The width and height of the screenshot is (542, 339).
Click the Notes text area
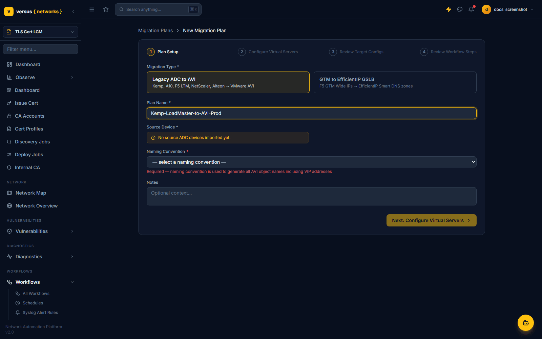pyautogui.click(x=311, y=196)
